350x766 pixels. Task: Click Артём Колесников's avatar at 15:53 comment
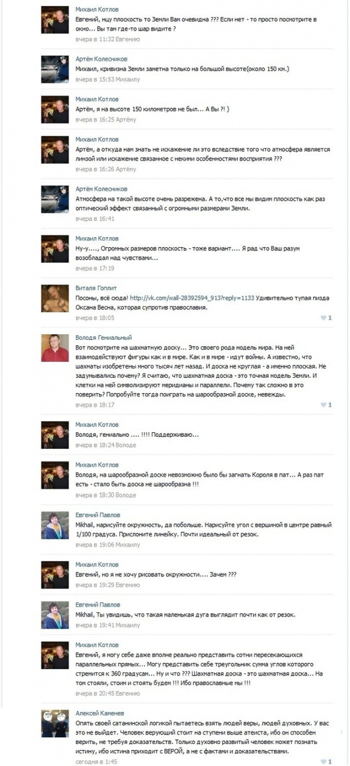55,69
